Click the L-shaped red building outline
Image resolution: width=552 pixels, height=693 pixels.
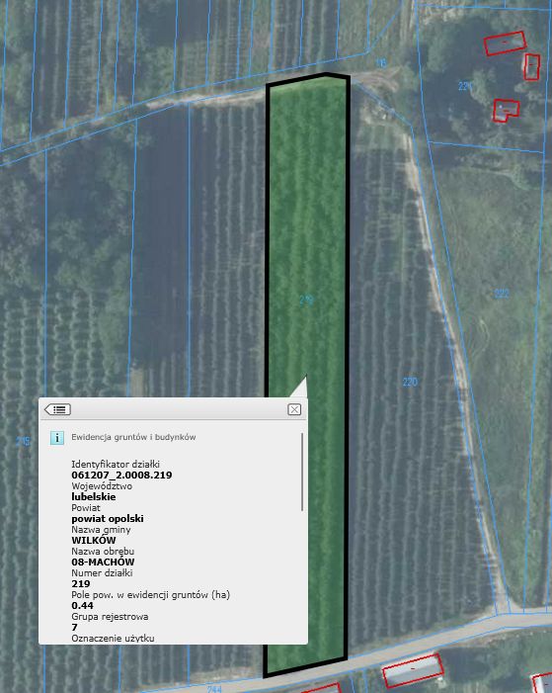[x=506, y=110]
